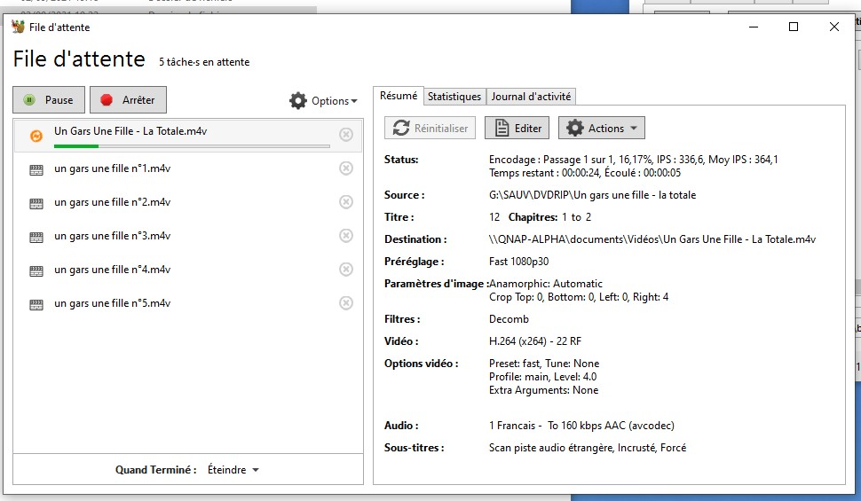
Task: Select the Résumé tab
Action: 398,96
